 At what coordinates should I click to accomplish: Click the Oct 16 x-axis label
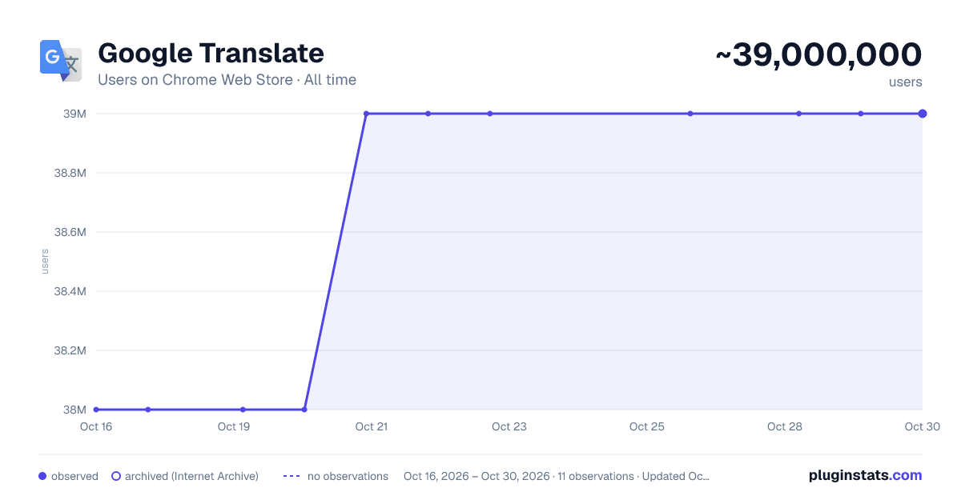[96, 426]
